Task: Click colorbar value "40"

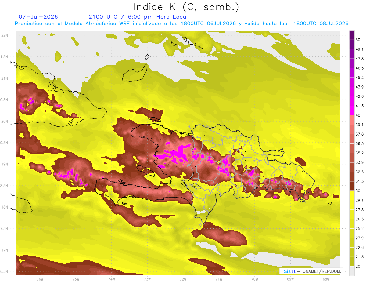Action: (x=358, y=115)
